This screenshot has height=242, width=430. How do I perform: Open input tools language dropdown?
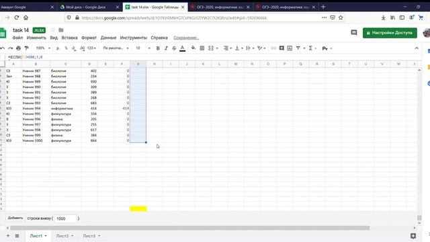click(x=327, y=48)
